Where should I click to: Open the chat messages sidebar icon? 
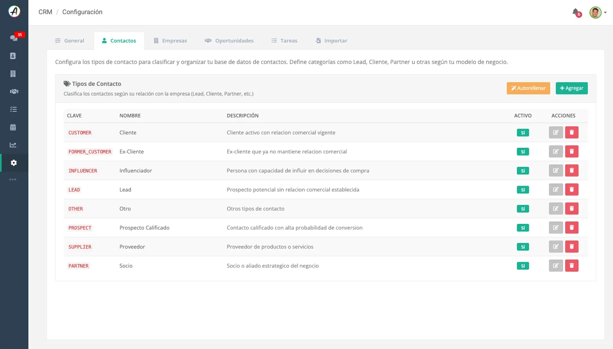14,38
